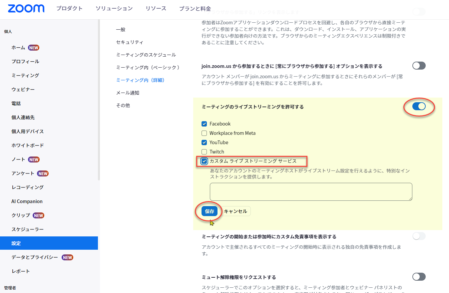Switch to その他 settings section

point(123,106)
